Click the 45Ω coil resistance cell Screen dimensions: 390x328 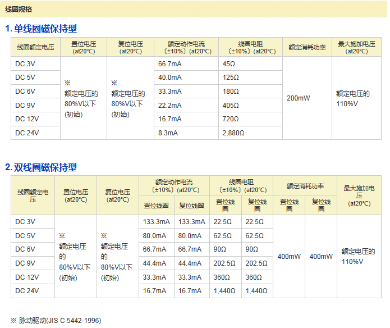coord(228,63)
